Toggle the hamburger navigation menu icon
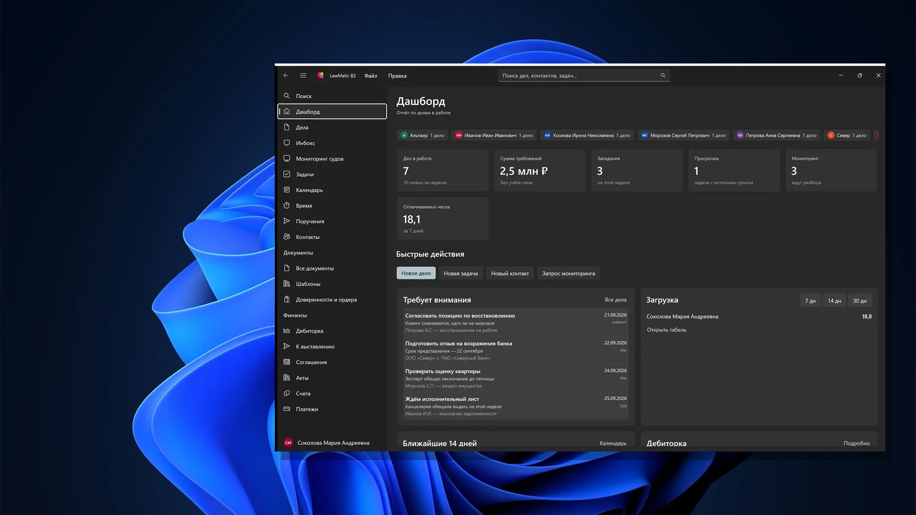 click(303, 75)
